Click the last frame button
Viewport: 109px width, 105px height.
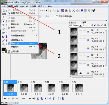click(x=33, y=98)
